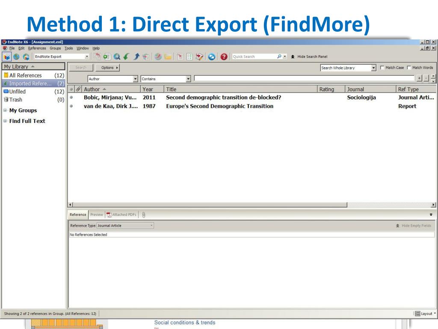438x329 pixels.
Task: Open the Groups menu
Action: pos(55,48)
